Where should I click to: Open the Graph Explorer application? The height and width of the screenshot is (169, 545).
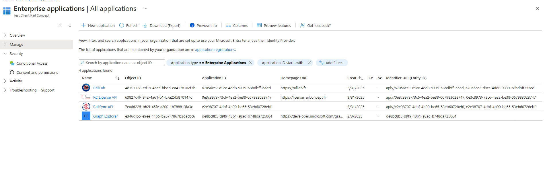pos(105,116)
